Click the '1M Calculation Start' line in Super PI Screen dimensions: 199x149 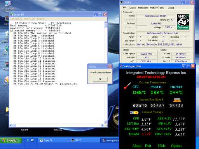[43, 23]
